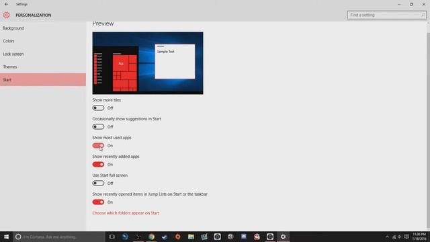Click the Start preview image
Viewport: 430px width, 242px height.
(148, 63)
